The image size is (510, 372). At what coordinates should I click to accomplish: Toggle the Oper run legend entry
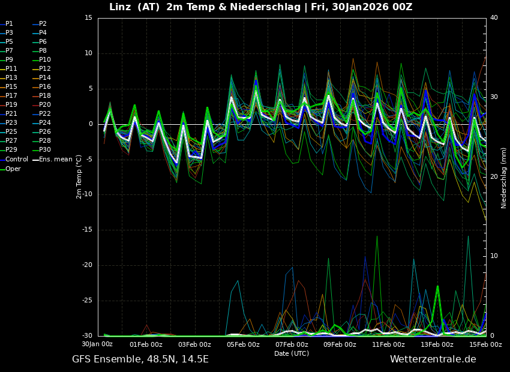click(13, 169)
